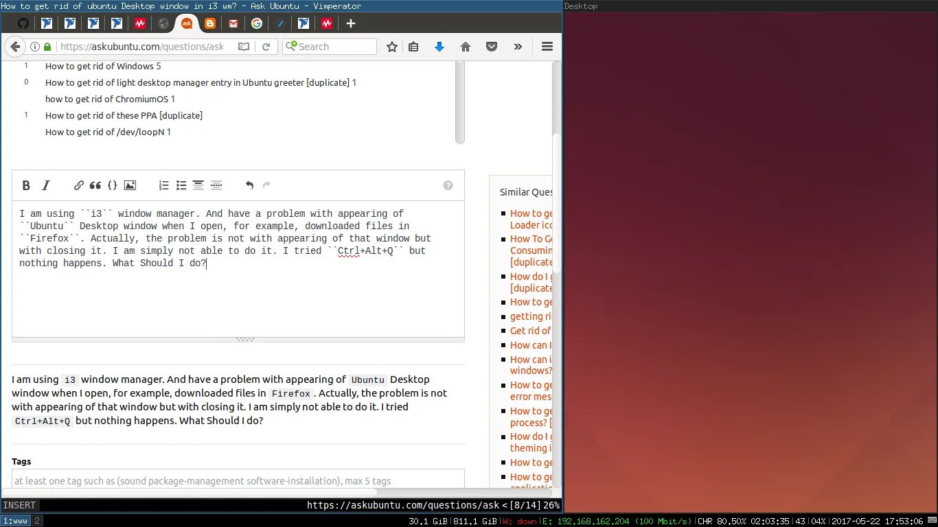The width and height of the screenshot is (938, 527).
Task: Click the '30.1 GiB' disk usage status
Action: 428,522
